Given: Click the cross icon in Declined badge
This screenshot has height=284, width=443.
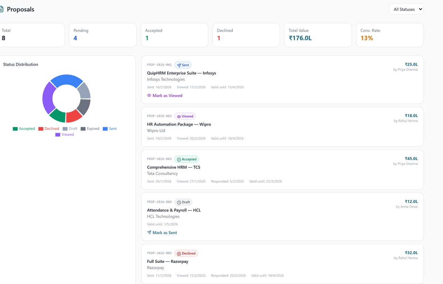Looking at the screenshot, I should point(179,254).
